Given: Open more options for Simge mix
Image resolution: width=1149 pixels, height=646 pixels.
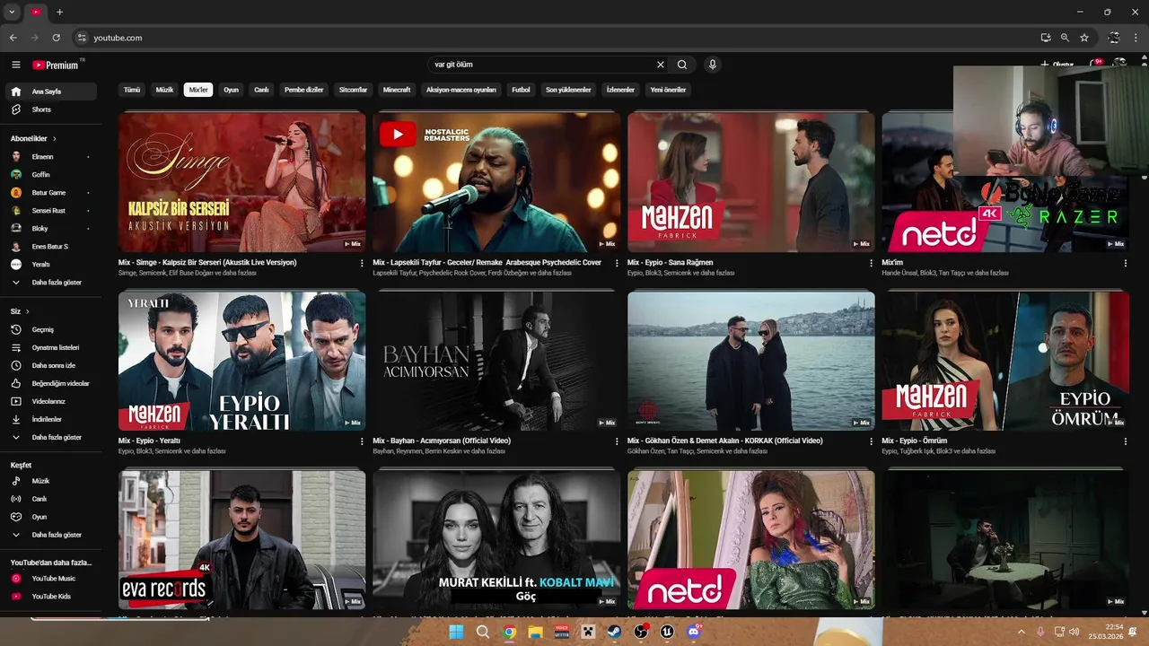Looking at the screenshot, I should tap(362, 263).
